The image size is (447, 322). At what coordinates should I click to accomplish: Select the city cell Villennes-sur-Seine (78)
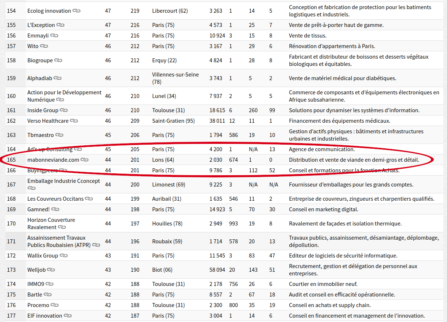(176, 78)
